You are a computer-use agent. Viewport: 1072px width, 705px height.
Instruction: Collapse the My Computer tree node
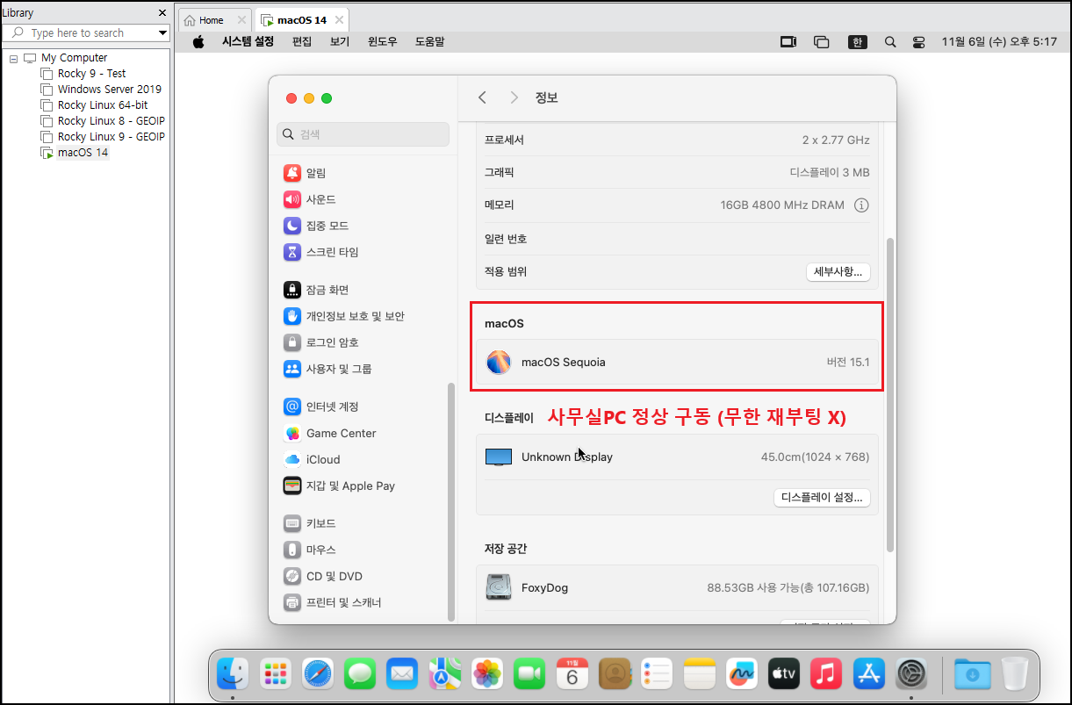(x=13, y=58)
